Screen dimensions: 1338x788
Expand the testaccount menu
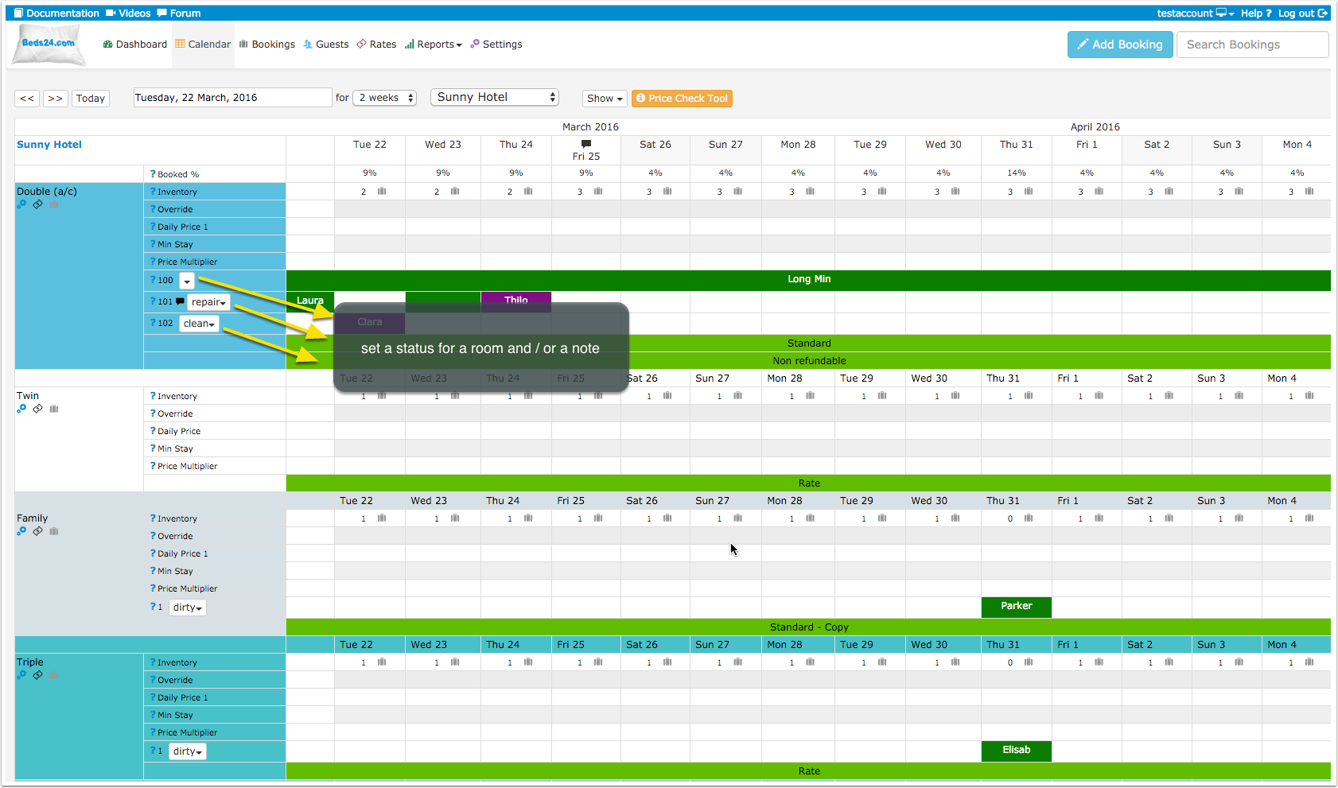click(x=1195, y=14)
